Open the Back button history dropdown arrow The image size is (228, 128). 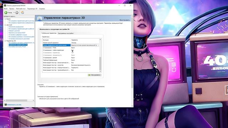pyautogui.click(x=14, y=13)
